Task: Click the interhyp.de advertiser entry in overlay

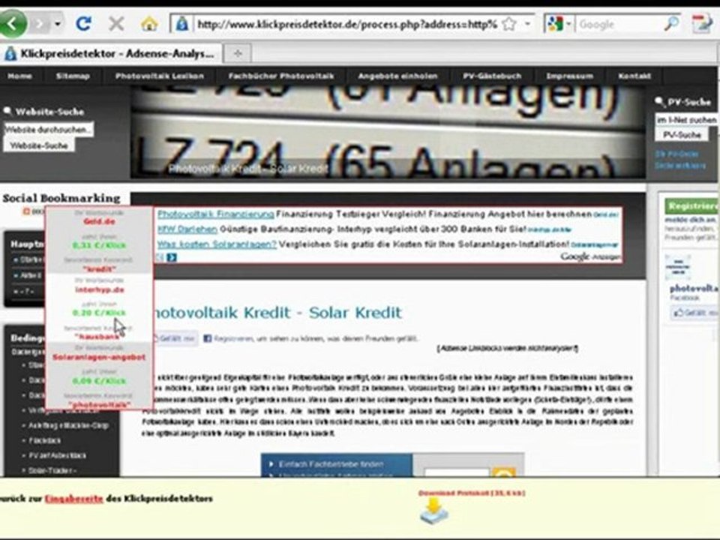Action: [99, 289]
